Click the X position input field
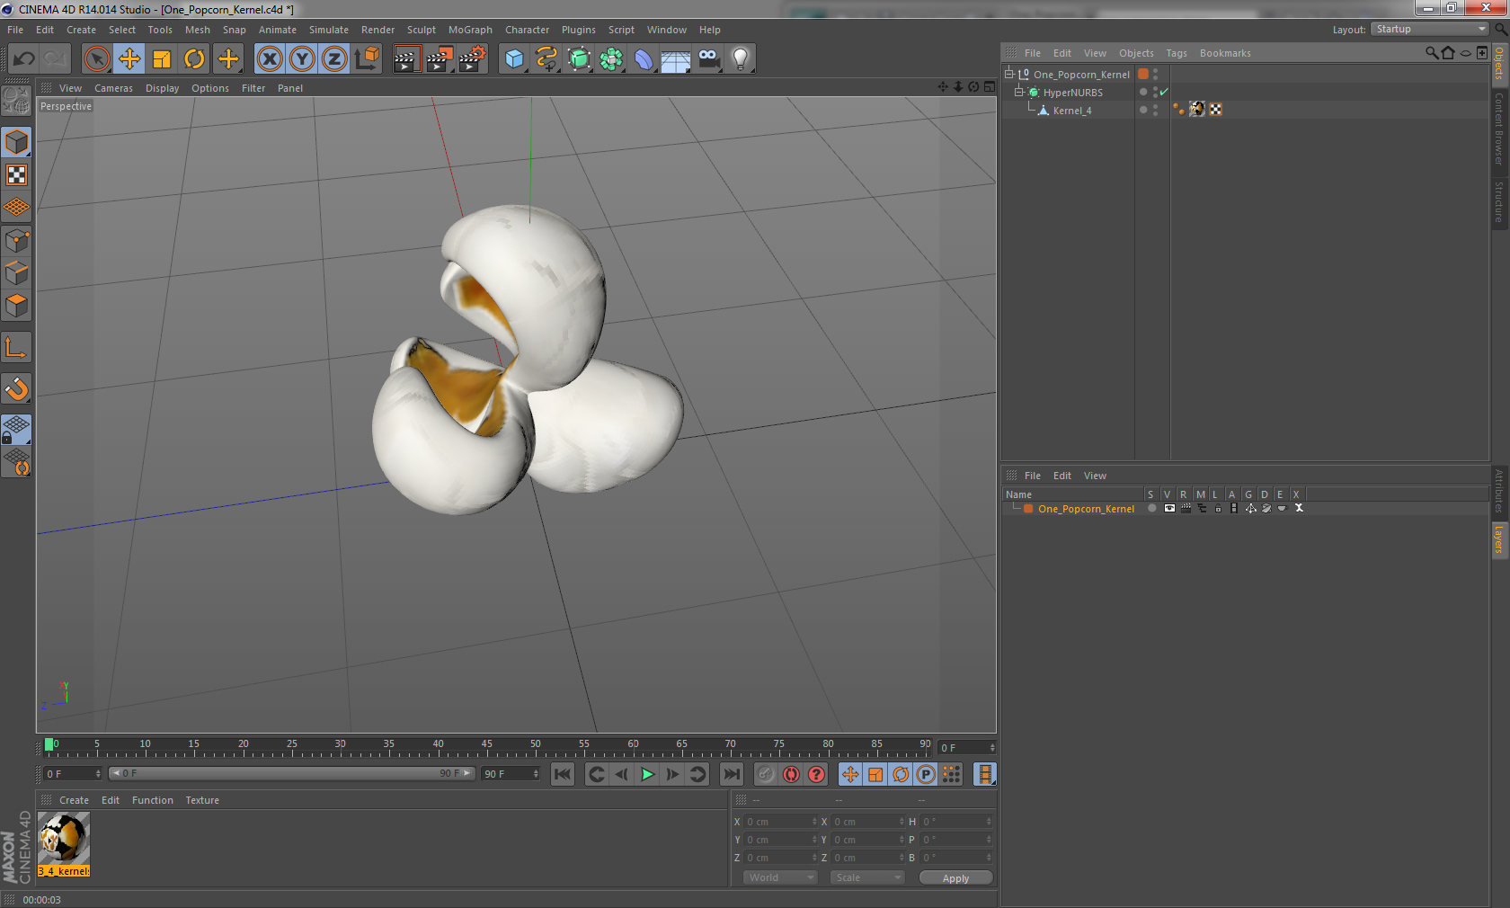1510x908 pixels. click(x=780, y=822)
